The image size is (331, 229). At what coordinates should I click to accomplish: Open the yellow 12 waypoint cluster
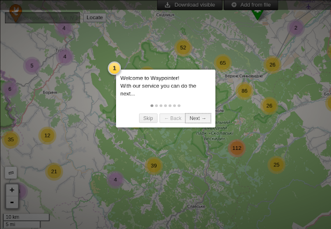click(x=47, y=135)
